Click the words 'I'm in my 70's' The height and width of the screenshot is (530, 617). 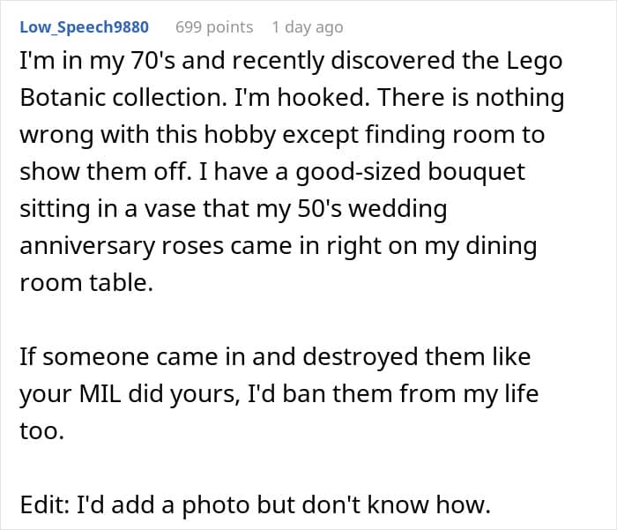click(x=103, y=61)
